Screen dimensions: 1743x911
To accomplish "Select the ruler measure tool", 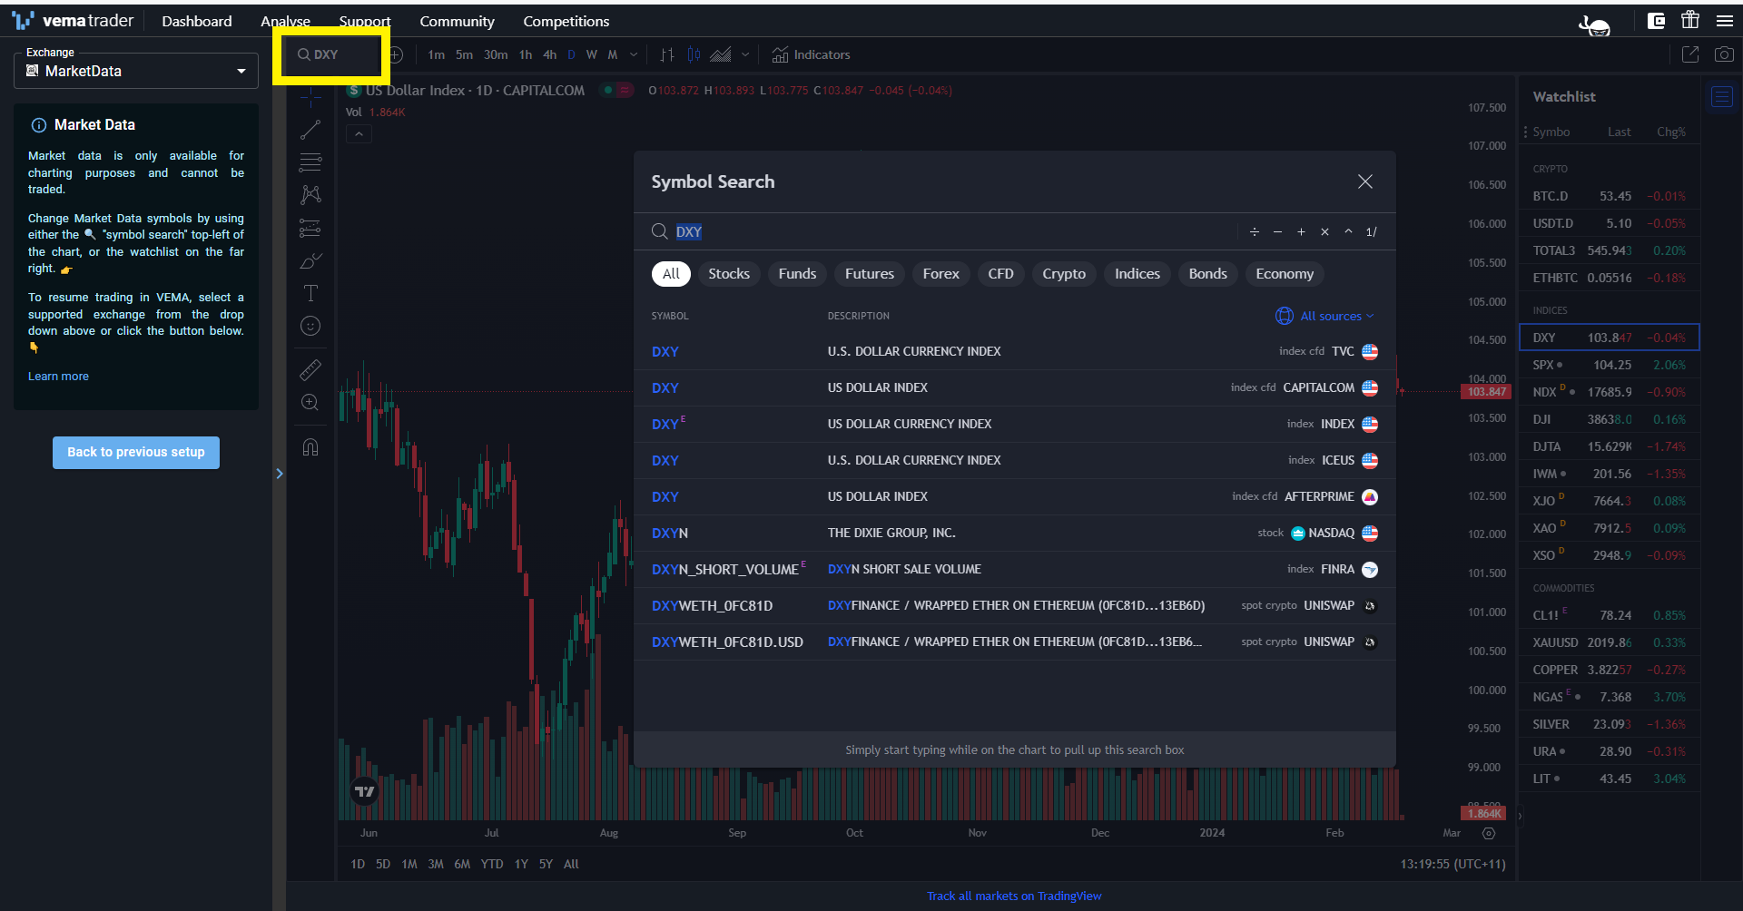I will coord(310,369).
